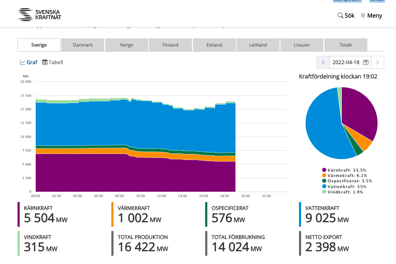Switch to Graf view icon
The image size is (396, 264).
click(x=23, y=62)
